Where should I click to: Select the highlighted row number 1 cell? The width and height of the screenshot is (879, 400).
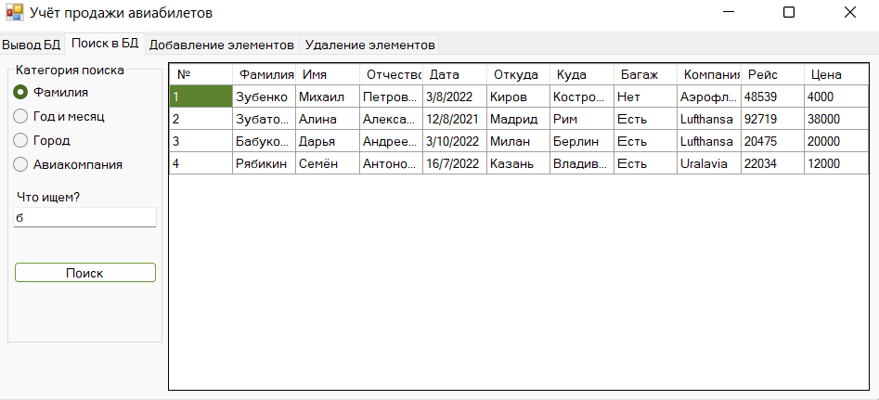click(200, 97)
